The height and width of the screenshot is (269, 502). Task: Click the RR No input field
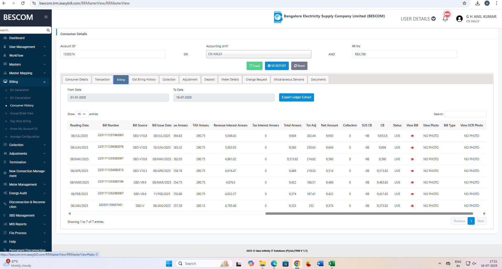[404, 54]
